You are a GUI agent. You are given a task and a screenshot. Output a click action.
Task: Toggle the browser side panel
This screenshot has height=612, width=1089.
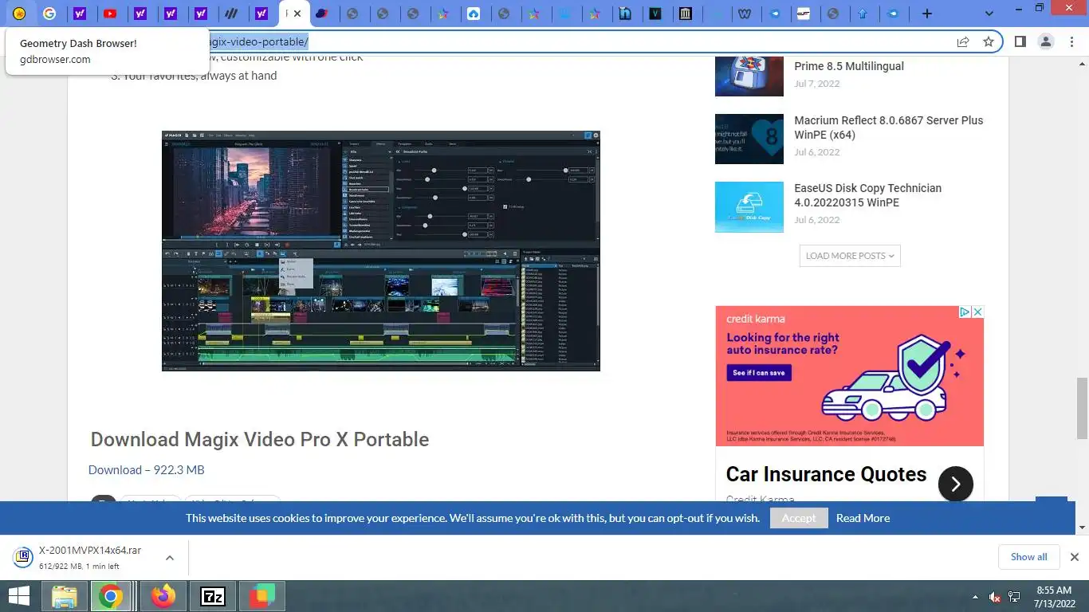coord(1020,41)
